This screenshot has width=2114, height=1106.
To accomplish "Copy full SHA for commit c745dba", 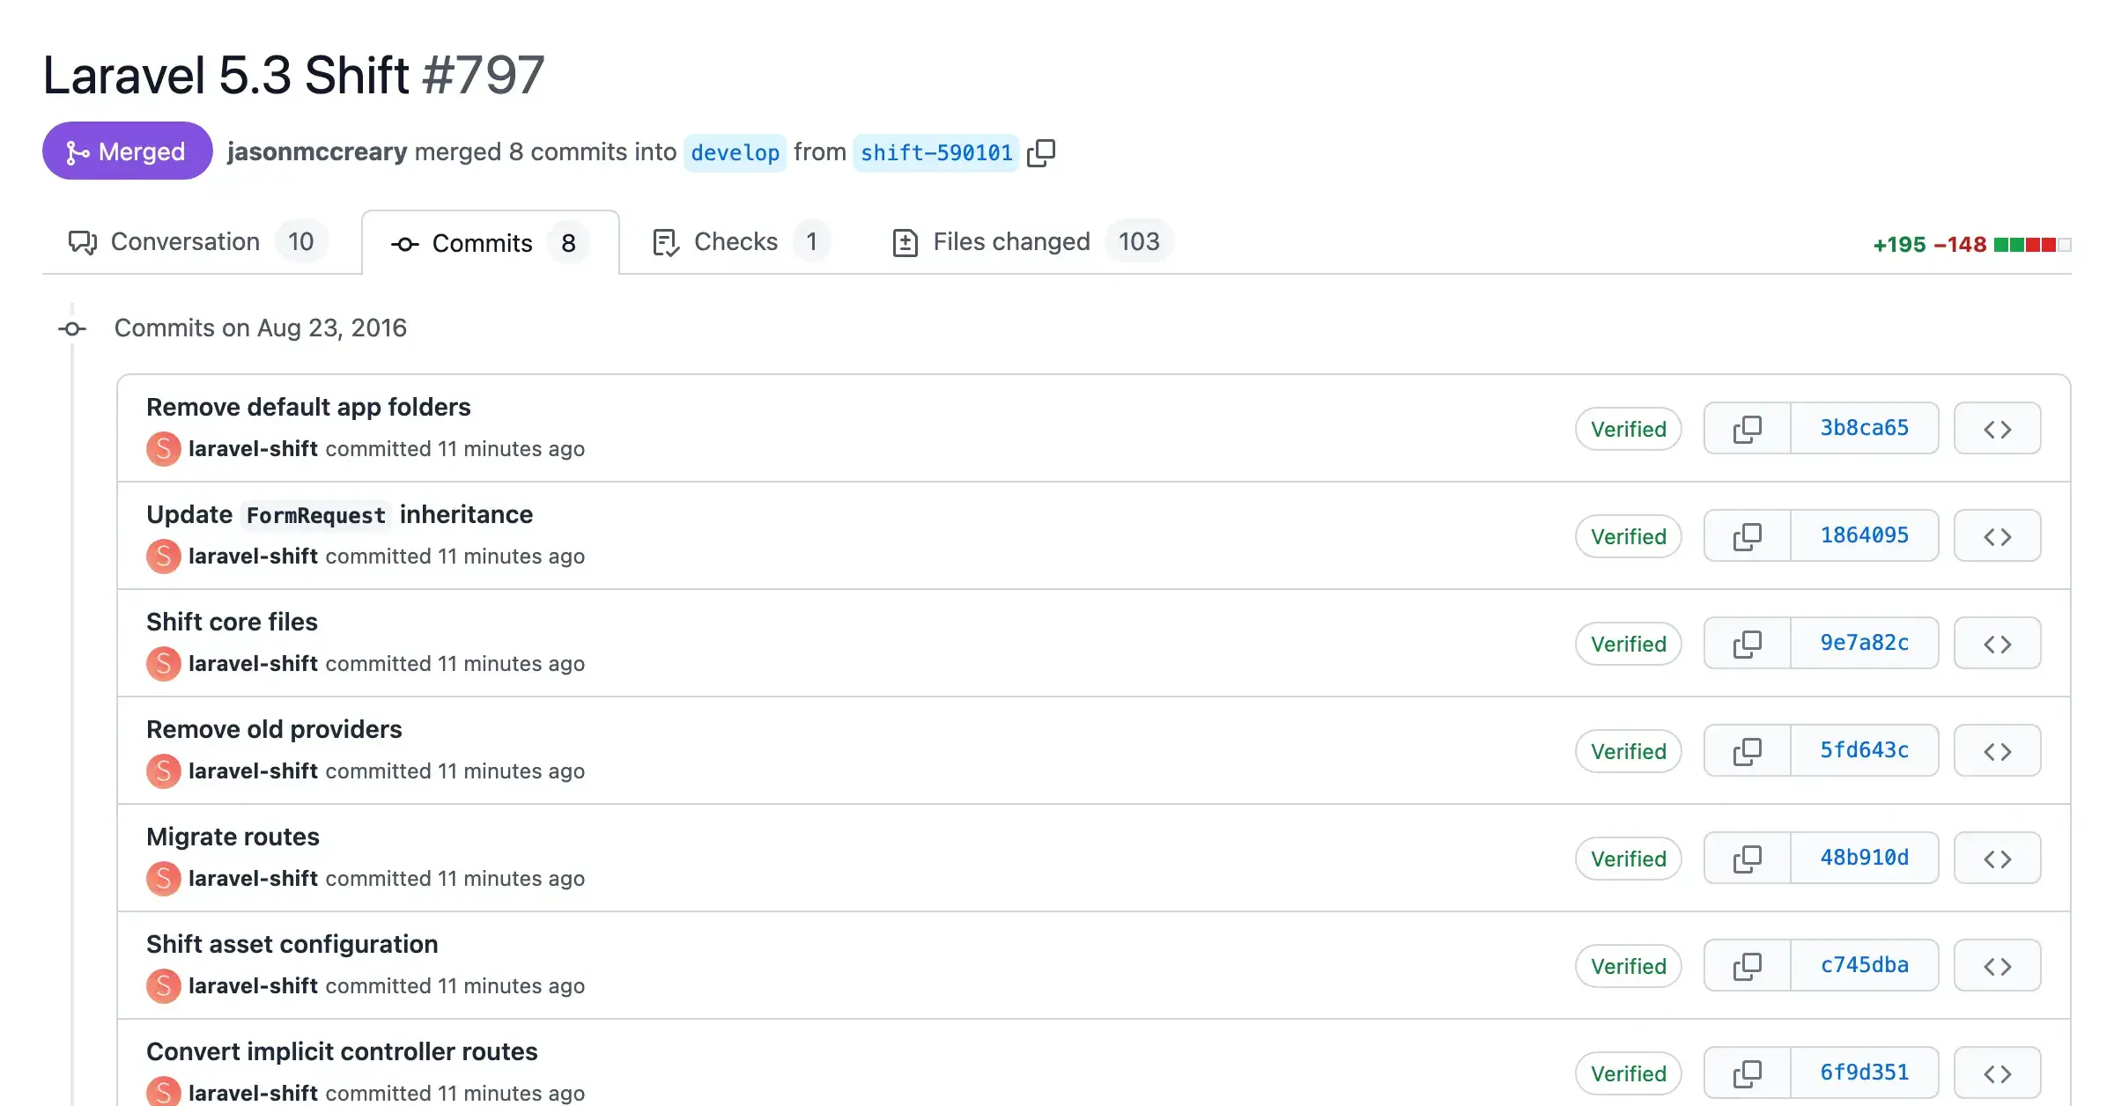I will pyautogui.click(x=1748, y=966).
